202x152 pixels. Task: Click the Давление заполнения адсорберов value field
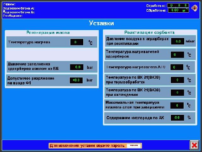[x=77, y=67]
